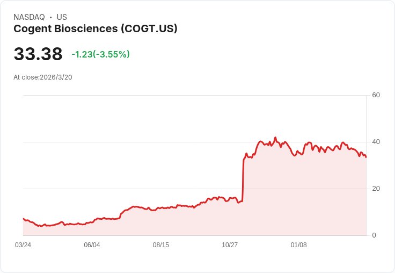
Task: Select the 08/15 date axis label
Action: pyautogui.click(x=161, y=245)
